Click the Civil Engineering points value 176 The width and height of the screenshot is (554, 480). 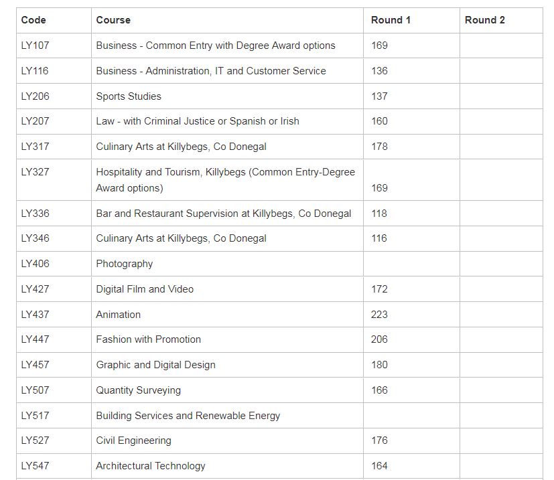(379, 441)
